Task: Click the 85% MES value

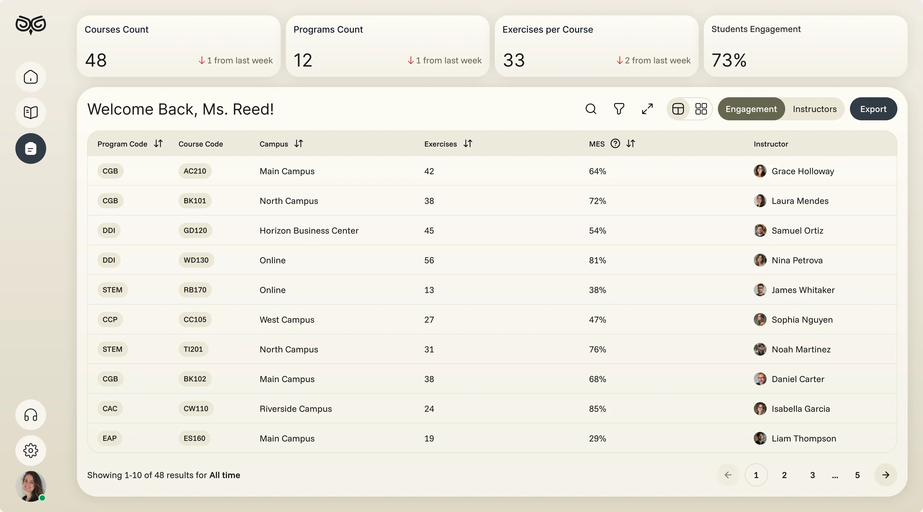Action: [x=598, y=409]
